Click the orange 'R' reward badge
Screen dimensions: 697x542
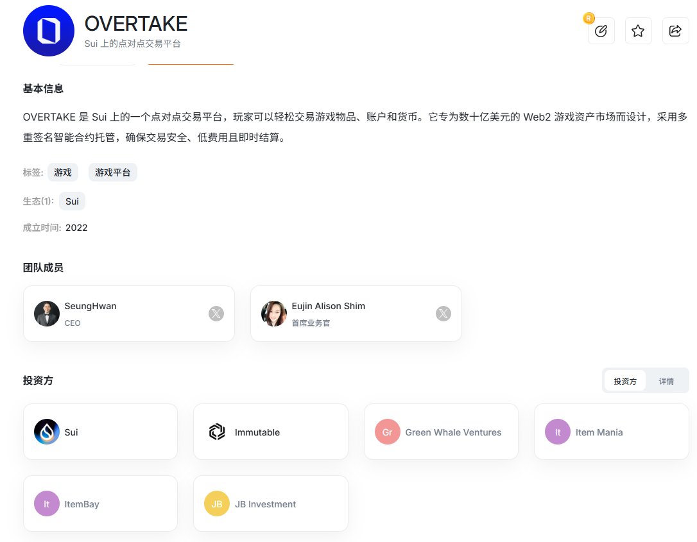click(589, 18)
